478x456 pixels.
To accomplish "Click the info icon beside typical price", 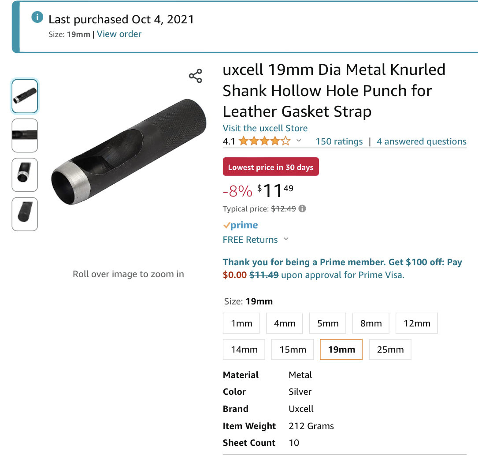I will tap(302, 209).
